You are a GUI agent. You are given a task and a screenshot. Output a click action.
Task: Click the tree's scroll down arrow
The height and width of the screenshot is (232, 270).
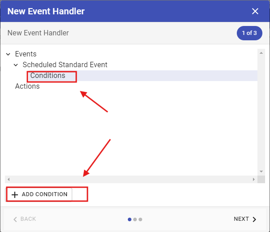261,171
